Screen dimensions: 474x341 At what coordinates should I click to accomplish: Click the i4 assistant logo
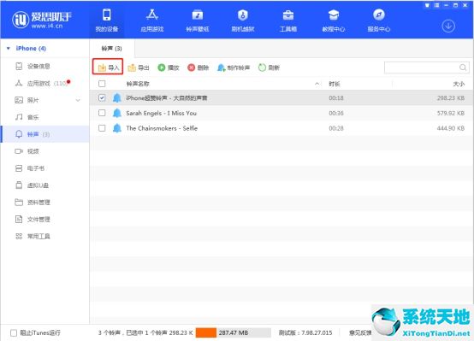pyautogui.click(x=42, y=20)
